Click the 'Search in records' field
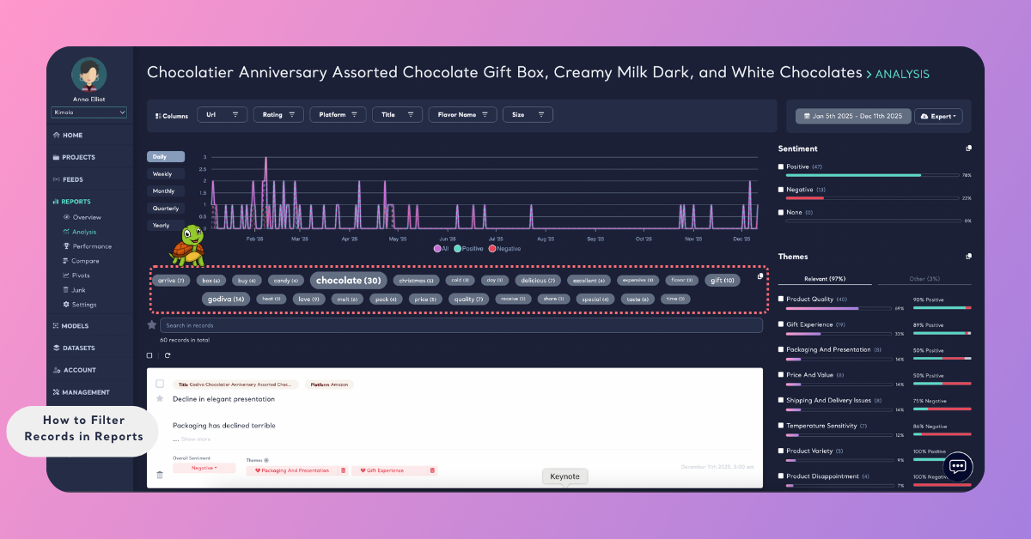Viewport: 1031px width, 539px height. [461, 325]
